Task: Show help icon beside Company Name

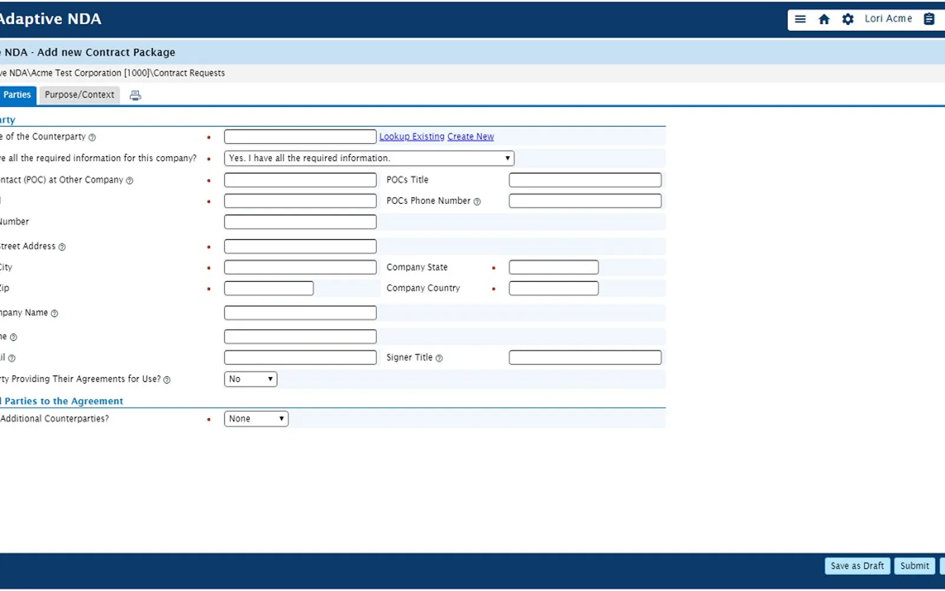Action: pos(54,313)
